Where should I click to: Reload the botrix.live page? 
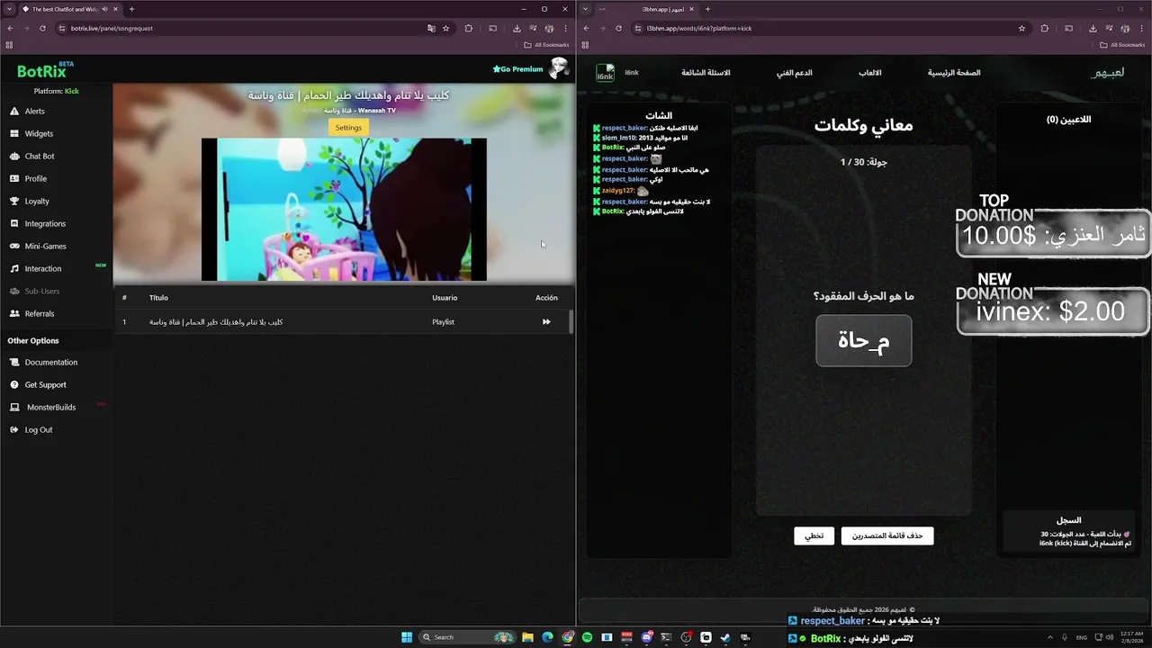(42, 28)
